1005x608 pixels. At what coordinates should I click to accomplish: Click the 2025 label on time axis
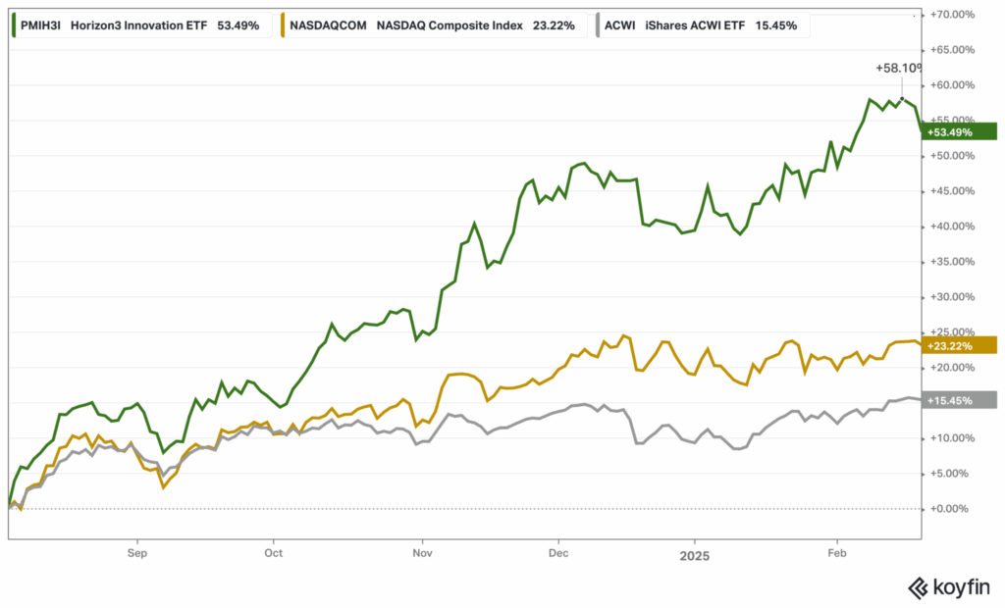(693, 554)
